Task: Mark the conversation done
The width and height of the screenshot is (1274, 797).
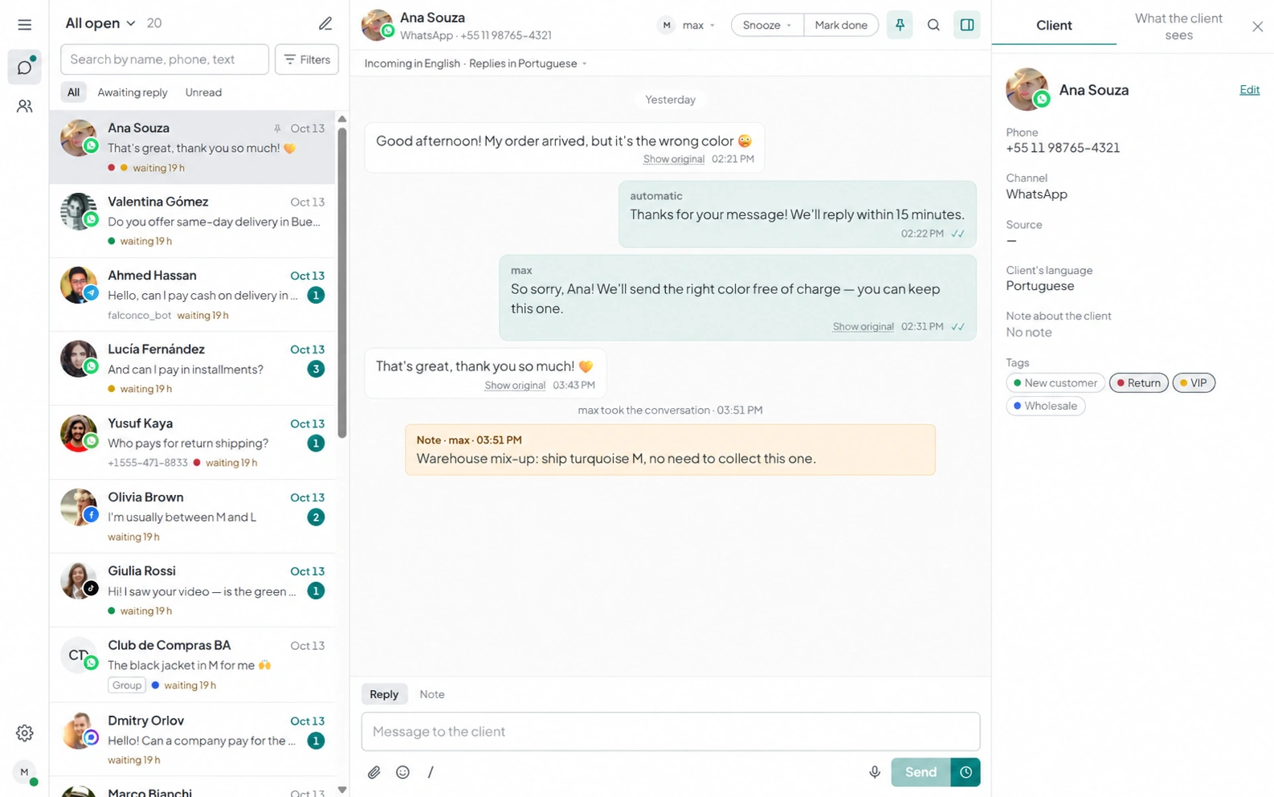Action: (841, 25)
